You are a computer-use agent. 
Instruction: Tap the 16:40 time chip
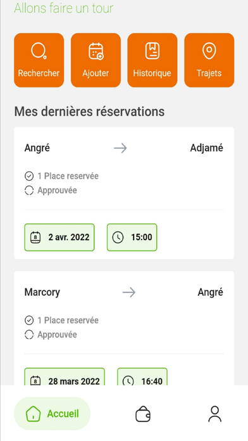coord(142,377)
